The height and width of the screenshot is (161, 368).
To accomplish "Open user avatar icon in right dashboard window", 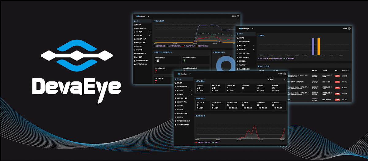I will [349, 29].
